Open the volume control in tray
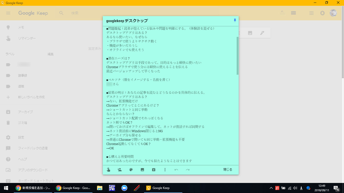This screenshot has height=193, width=344. (295, 188)
